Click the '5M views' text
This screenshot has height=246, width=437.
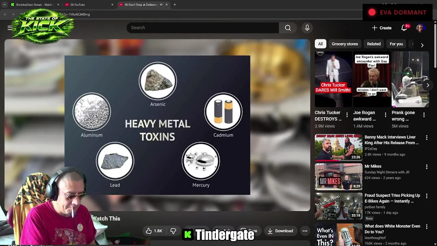pos(400,126)
